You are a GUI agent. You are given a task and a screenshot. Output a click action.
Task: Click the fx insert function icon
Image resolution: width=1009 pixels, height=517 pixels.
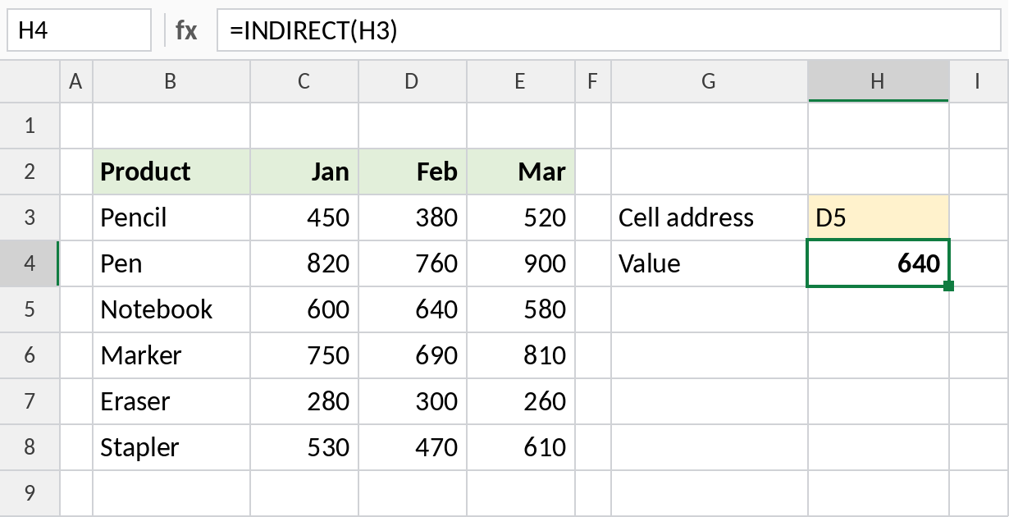pyautogui.click(x=186, y=30)
